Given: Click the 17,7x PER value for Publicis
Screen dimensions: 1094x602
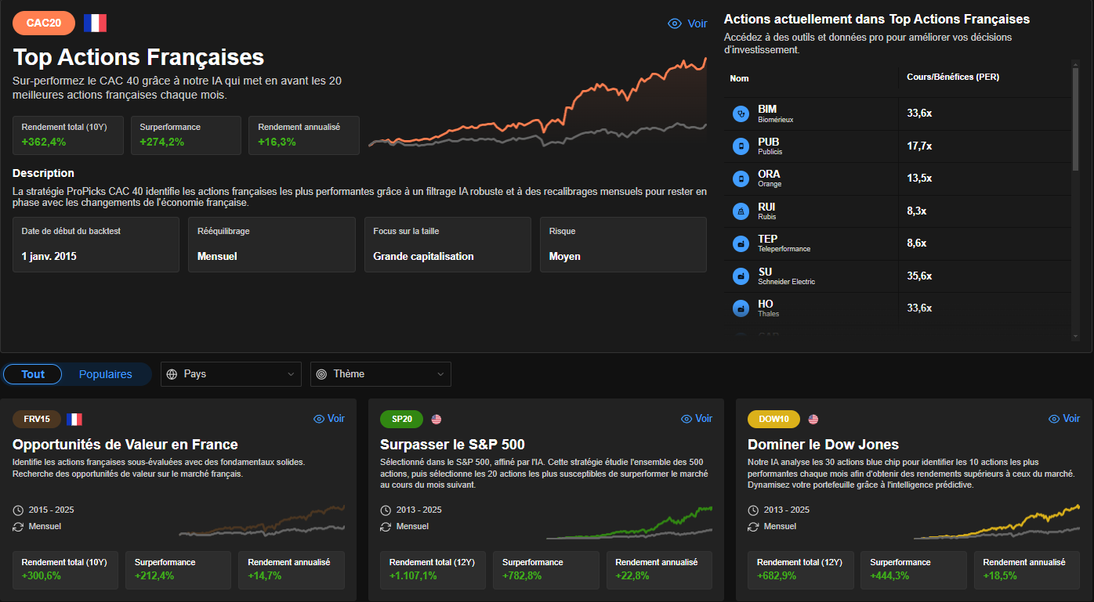Looking at the screenshot, I should (x=919, y=146).
